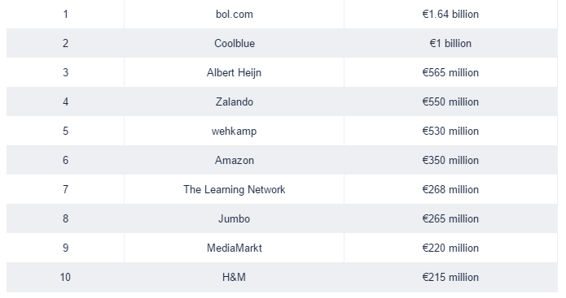Click the bol.com company name cell
The height and width of the screenshot is (298, 566).
[x=235, y=14]
